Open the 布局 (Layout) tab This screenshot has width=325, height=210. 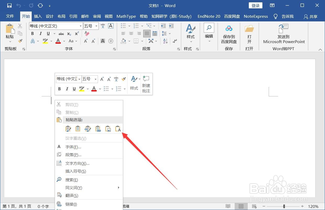click(x=62, y=16)
